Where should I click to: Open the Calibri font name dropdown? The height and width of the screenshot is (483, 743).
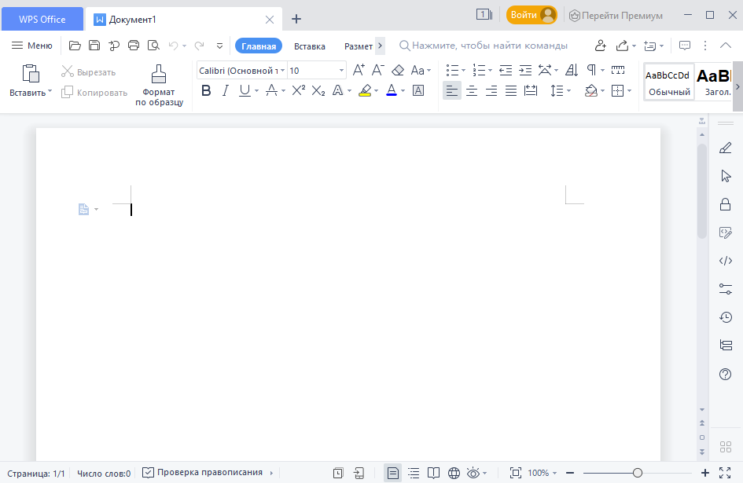(241, 71)
